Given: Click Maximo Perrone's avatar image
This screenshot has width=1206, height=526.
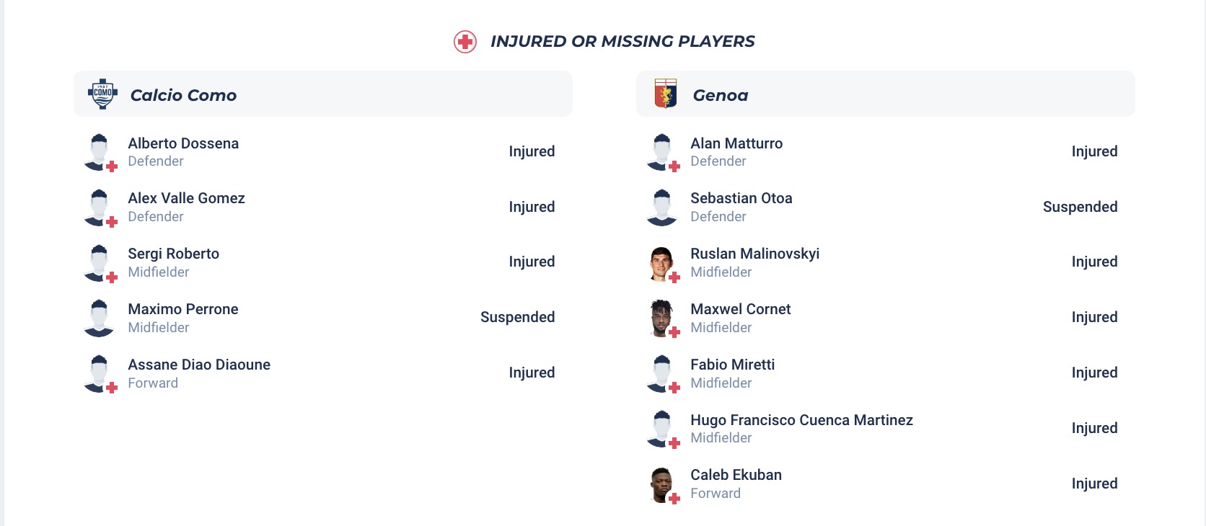Looking at the screenshot, I should coord(100,318).
